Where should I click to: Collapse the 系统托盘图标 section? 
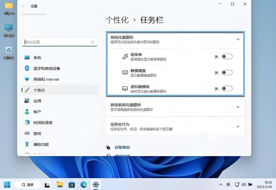tap(238, 40)
